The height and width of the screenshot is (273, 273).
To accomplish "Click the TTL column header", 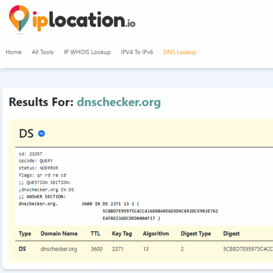I will coord(95,234).
